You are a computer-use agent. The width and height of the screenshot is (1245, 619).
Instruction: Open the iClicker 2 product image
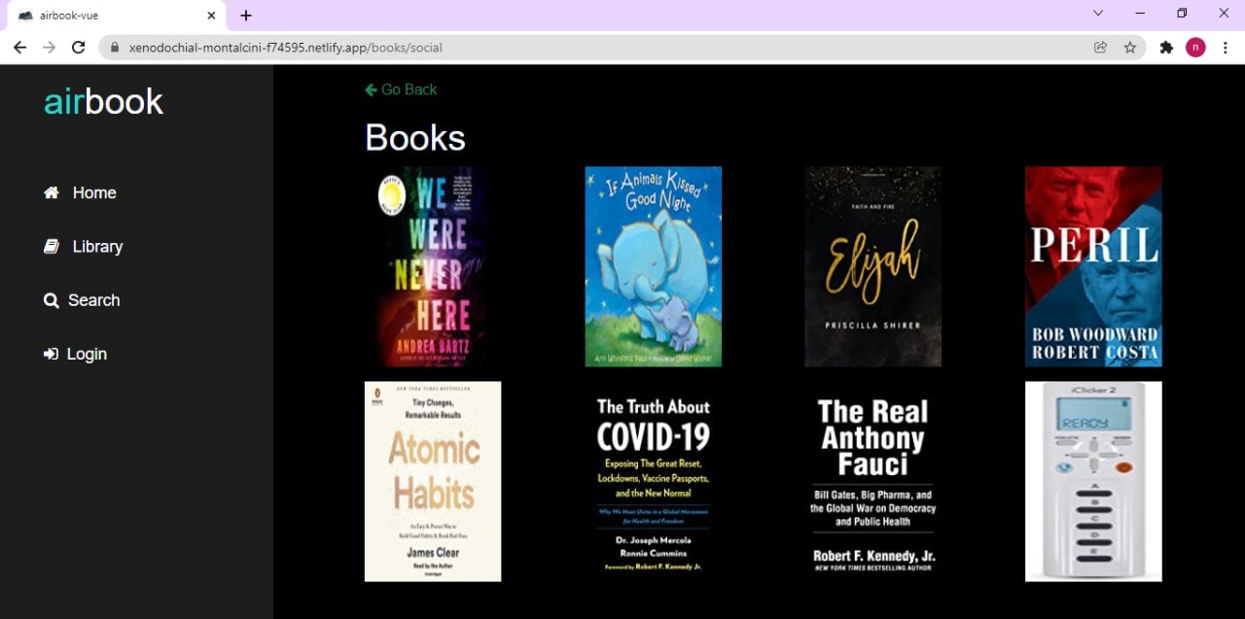click(1093, 481)
